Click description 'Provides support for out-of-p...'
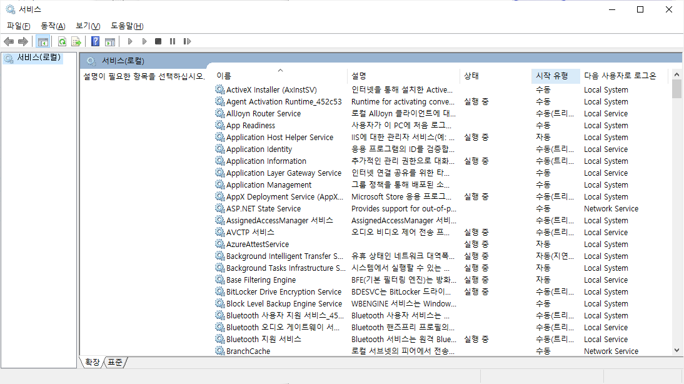Screen dimensions: 684x384 [x=404, y=209]
